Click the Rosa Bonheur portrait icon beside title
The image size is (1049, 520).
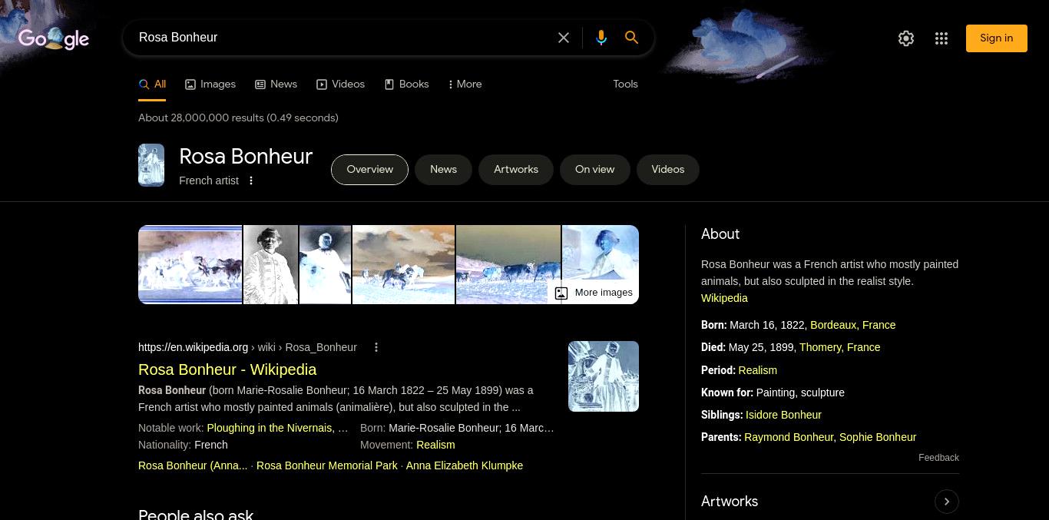151,165
